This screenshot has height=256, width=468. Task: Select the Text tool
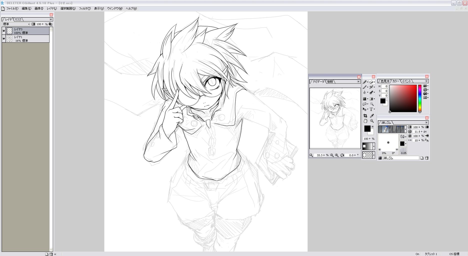371,109
